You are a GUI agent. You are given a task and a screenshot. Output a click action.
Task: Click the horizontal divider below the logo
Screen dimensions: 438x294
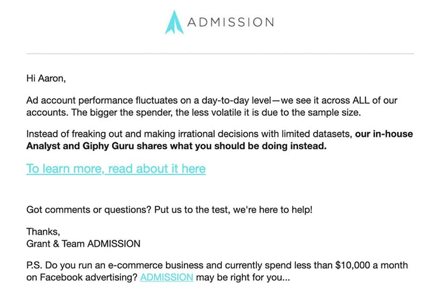pos(219,54)
